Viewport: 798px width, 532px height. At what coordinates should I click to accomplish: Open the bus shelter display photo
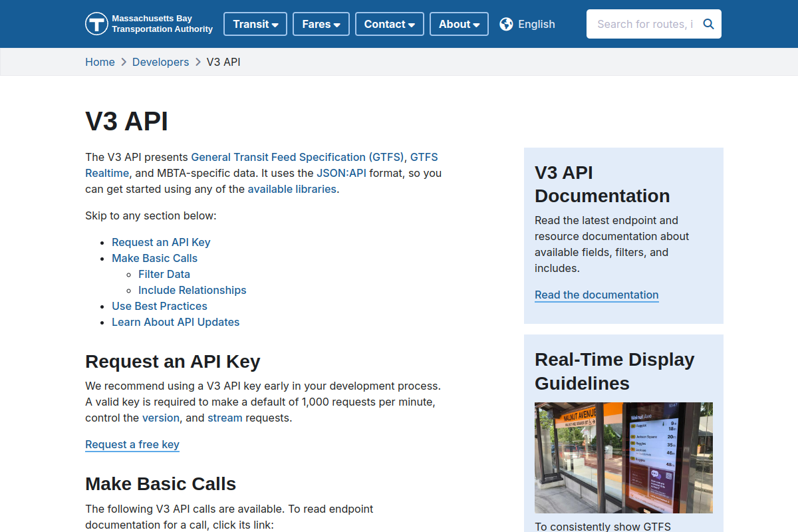coord(624,458)
